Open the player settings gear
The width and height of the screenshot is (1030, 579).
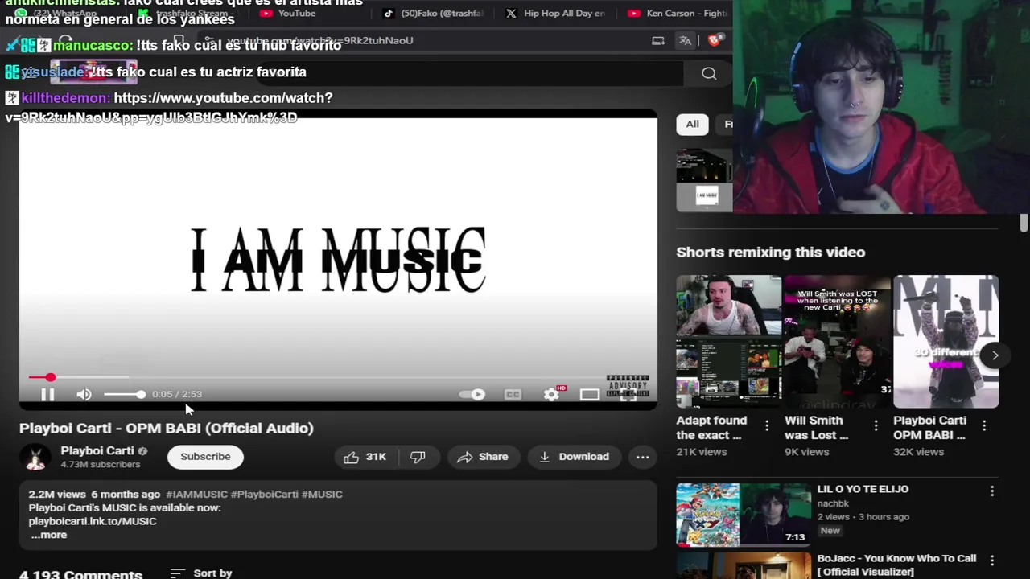tap(552, 394)
